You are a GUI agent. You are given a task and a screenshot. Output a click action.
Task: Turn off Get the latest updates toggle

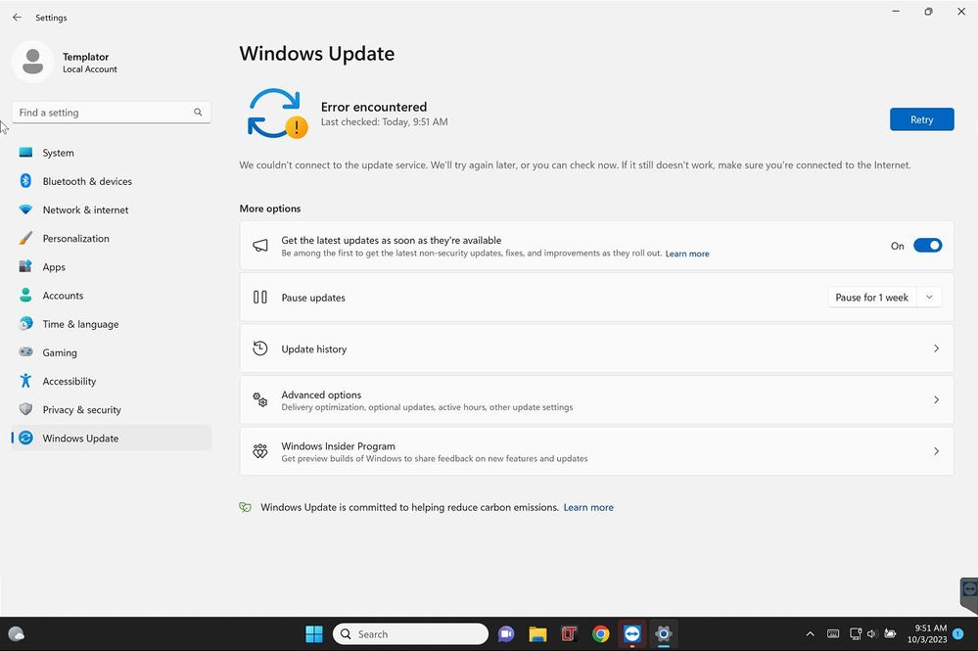coord(927,246)
